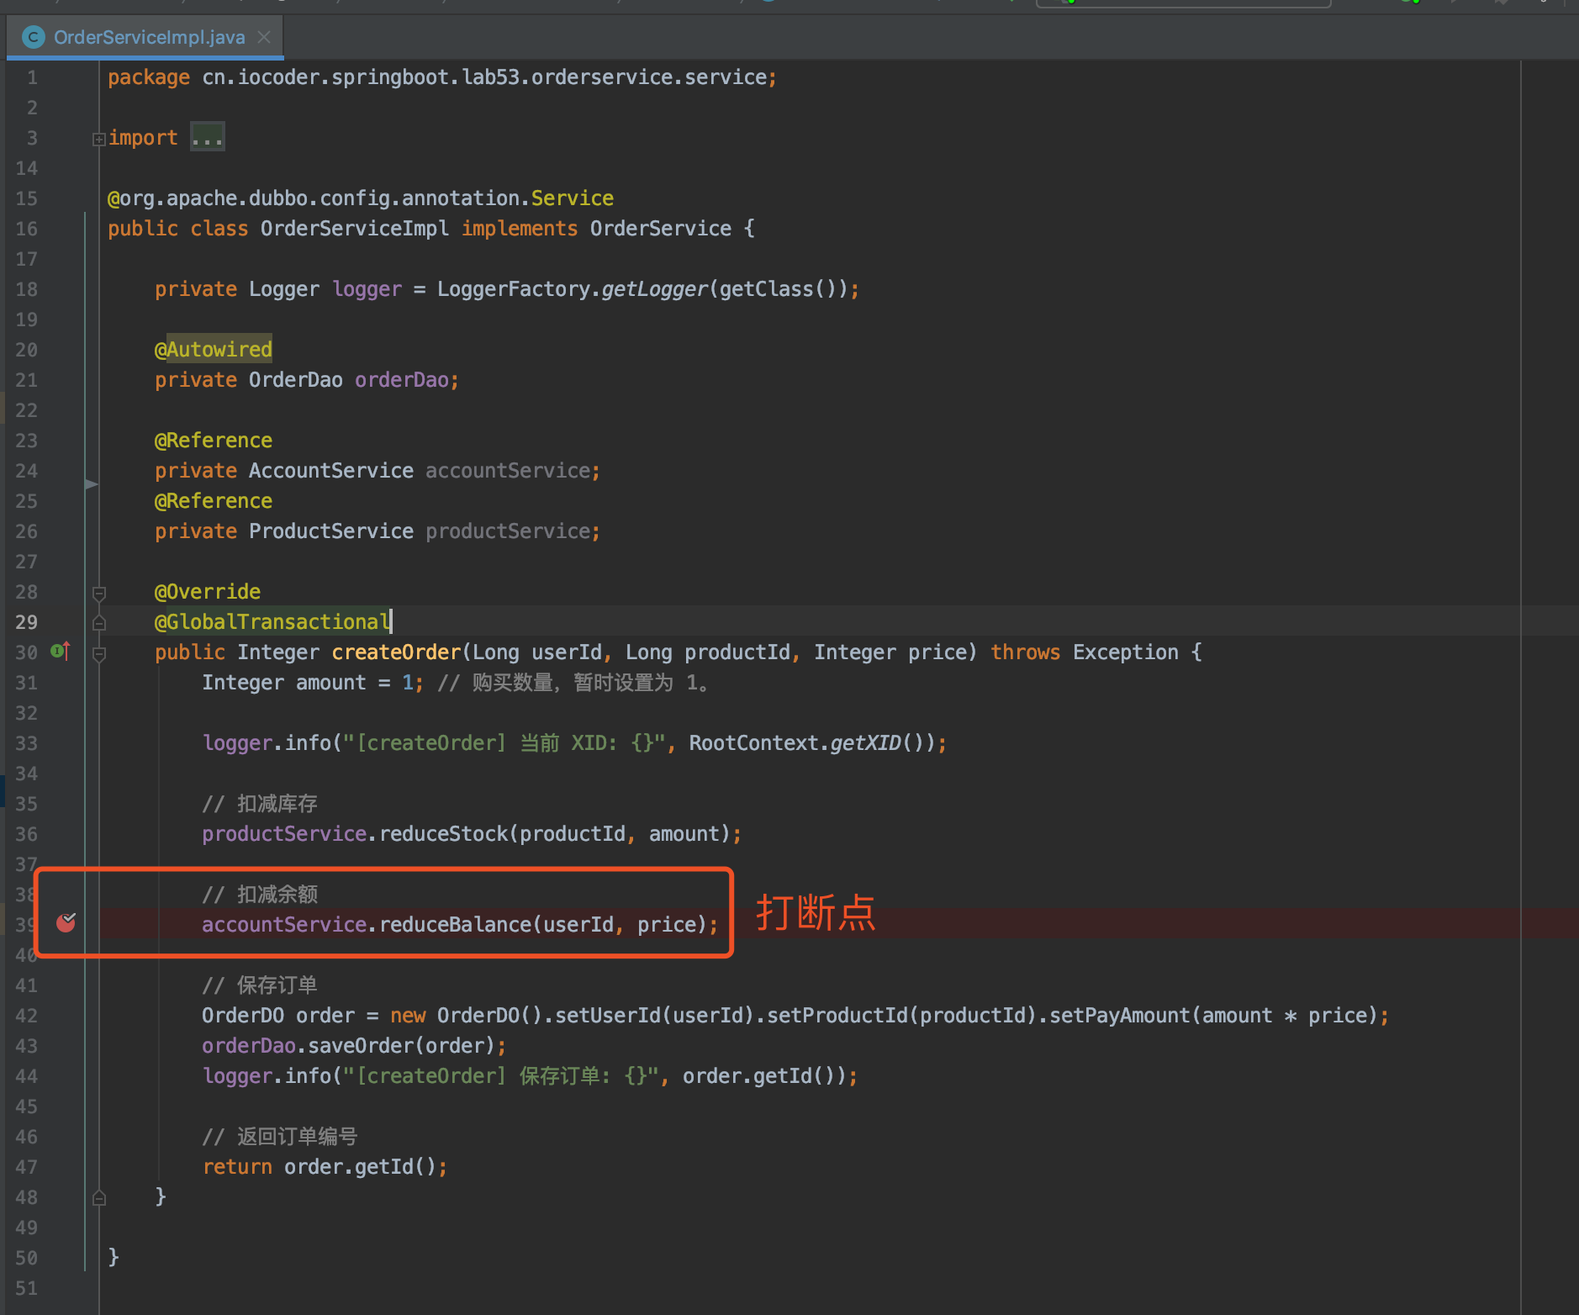Click the OrderService interface name after implements

(x=660, y=229)
